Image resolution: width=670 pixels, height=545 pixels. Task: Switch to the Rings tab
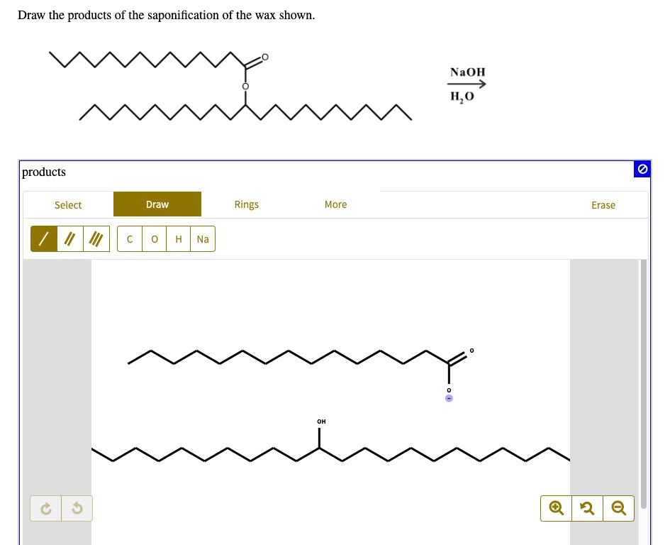click(246, 204)
